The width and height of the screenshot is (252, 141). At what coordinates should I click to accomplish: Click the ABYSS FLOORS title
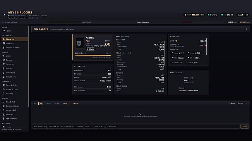click(20, 12)
